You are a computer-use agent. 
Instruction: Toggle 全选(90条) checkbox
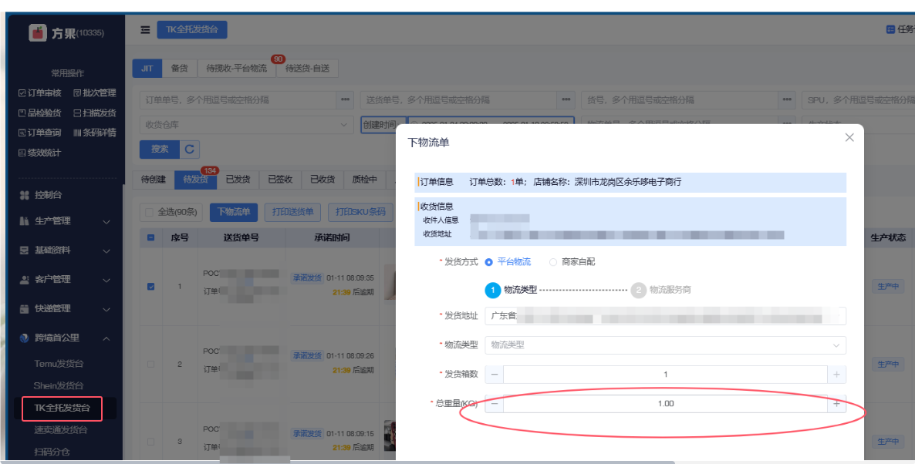[x=150, y=212]
